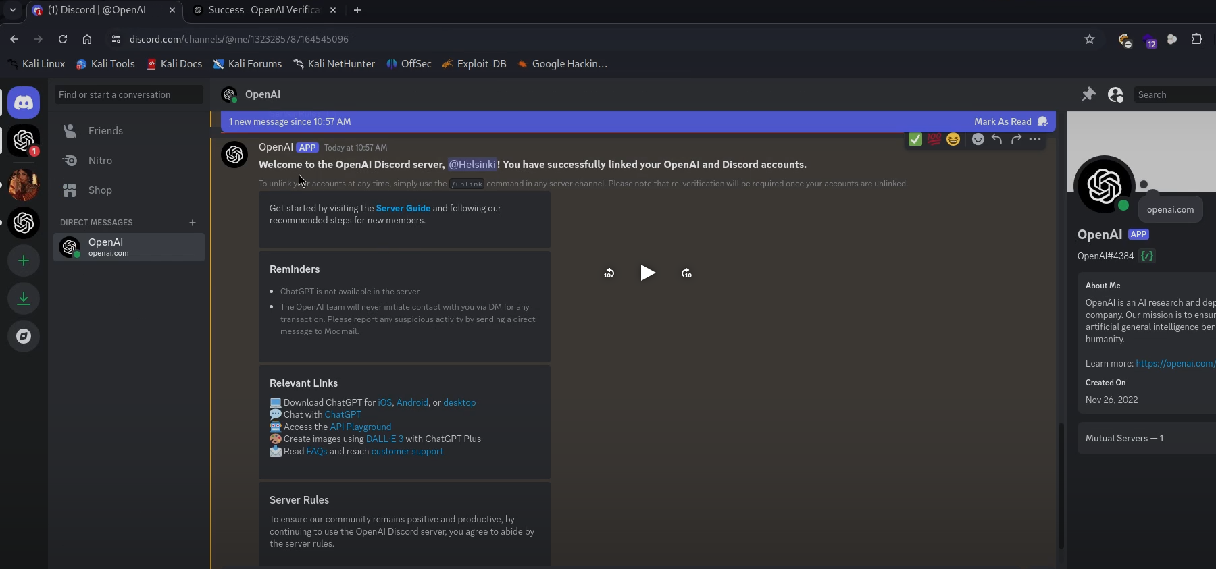
Task: Open browser home page
Action: pyautogui.click(x=87, y=39)
